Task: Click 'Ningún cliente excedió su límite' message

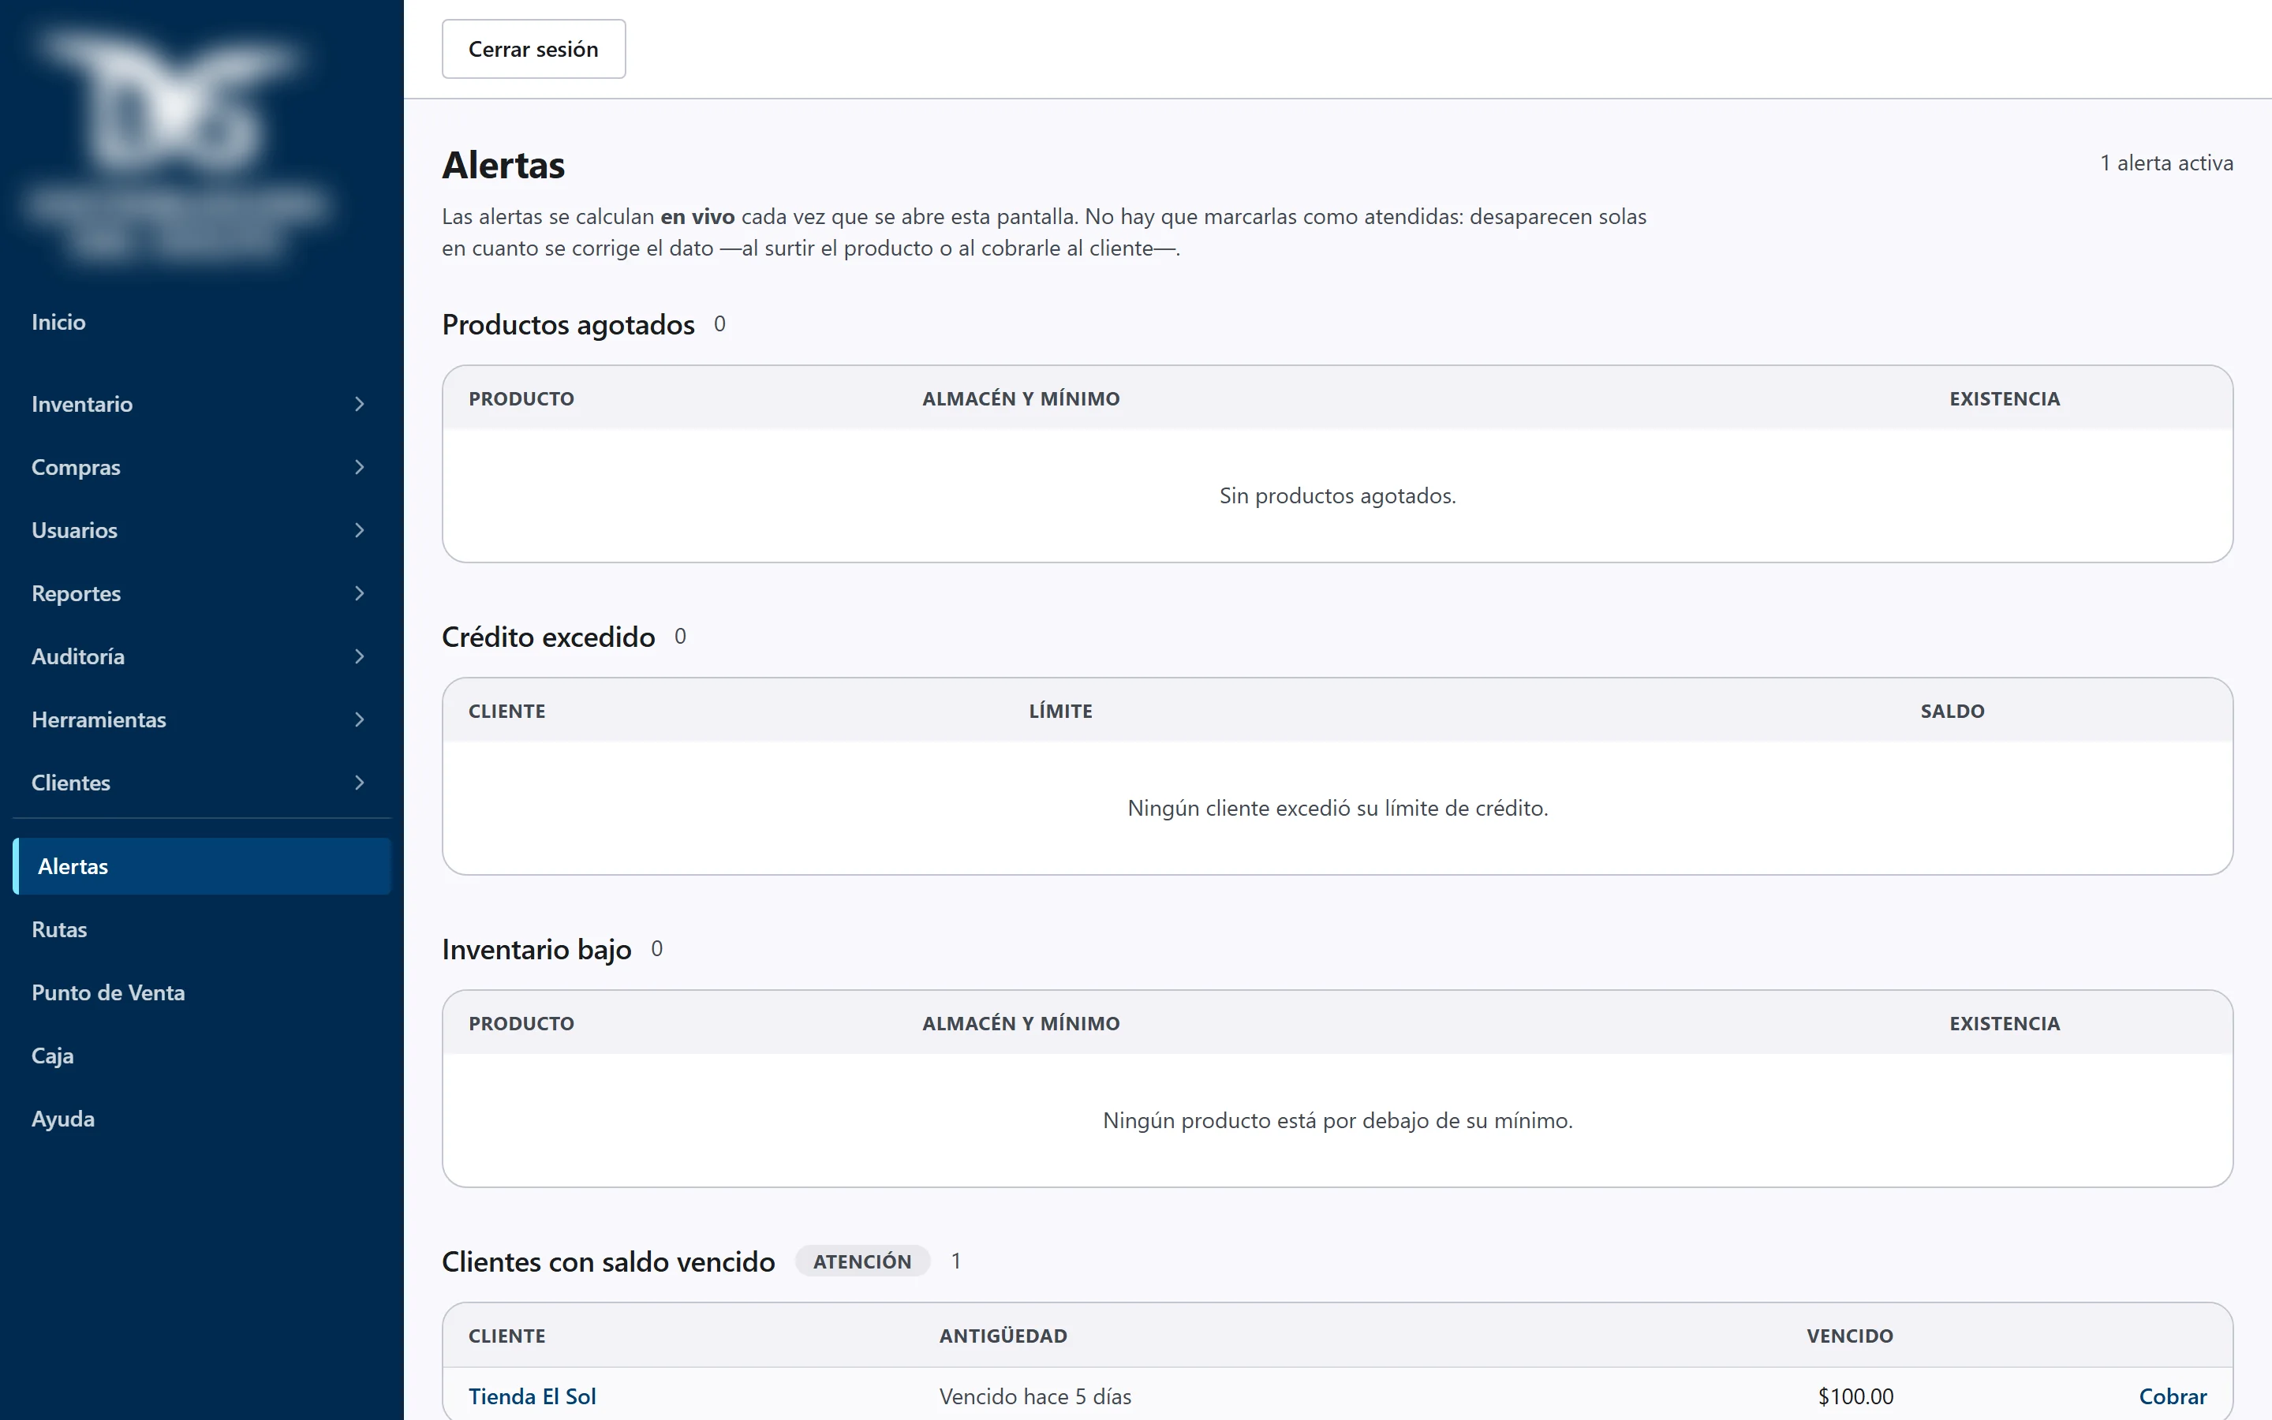Action: tap(1338, 808)
